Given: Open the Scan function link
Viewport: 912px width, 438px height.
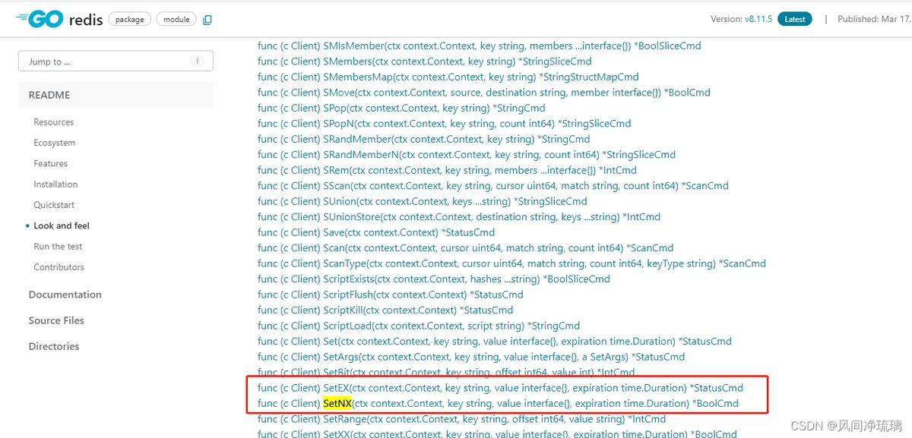Looking at the screenshot, I should click(465, 247).
